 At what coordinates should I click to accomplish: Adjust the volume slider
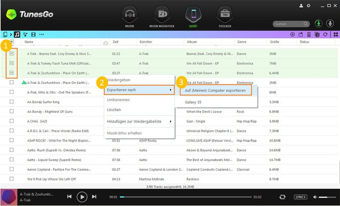tap(328, 197)
